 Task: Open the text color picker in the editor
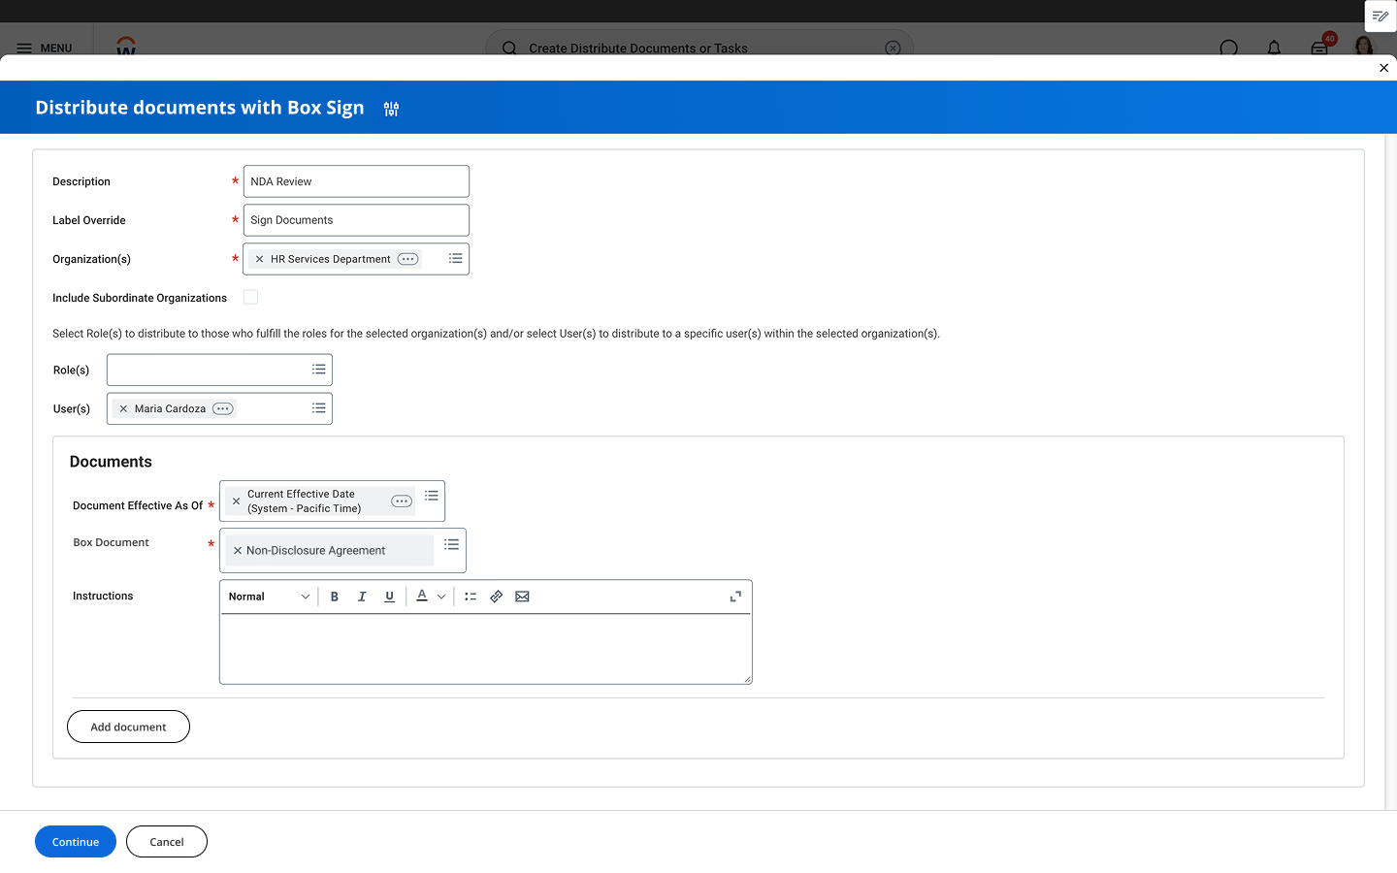[422, 596]
